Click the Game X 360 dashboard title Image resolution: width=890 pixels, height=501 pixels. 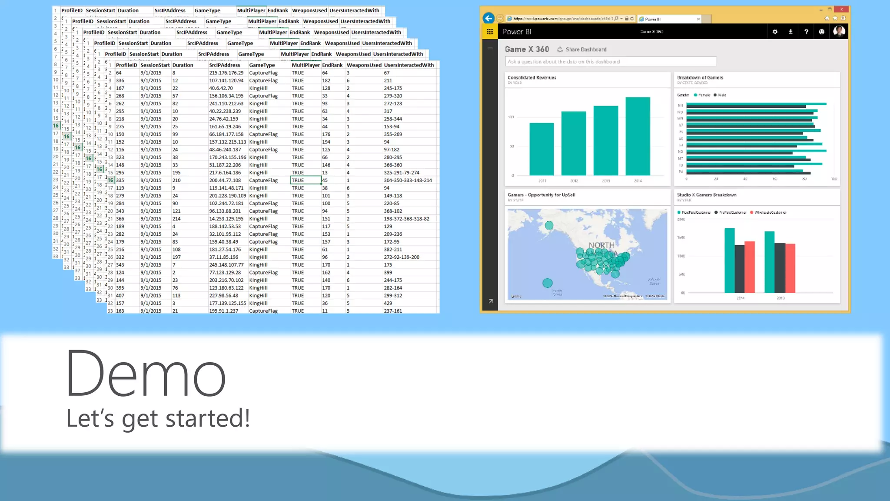[527, 50]
